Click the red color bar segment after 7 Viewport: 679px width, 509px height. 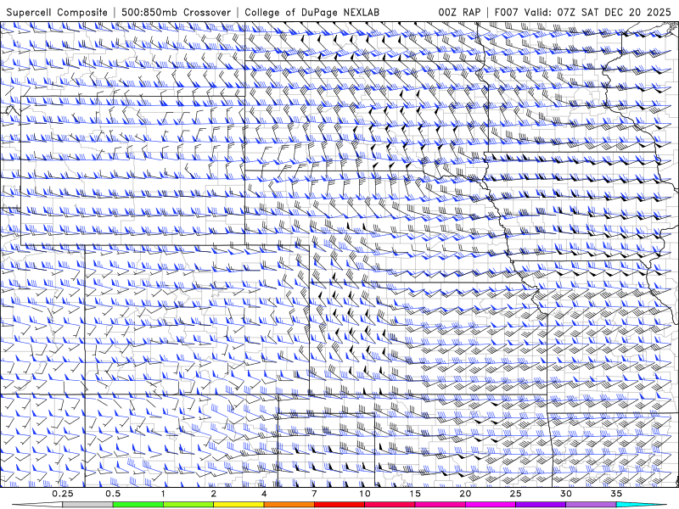pos(339,505)
